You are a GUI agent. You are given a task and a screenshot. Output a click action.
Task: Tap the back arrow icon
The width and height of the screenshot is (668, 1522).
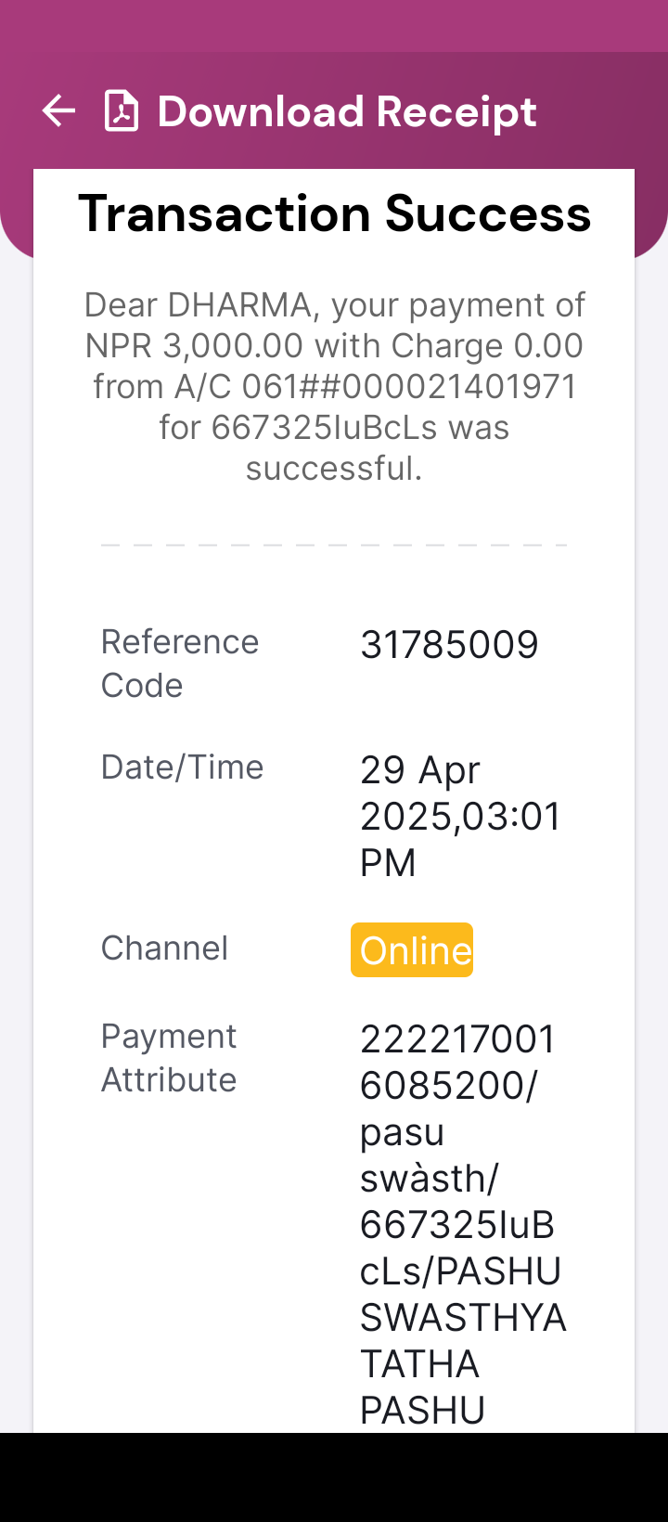58,111
